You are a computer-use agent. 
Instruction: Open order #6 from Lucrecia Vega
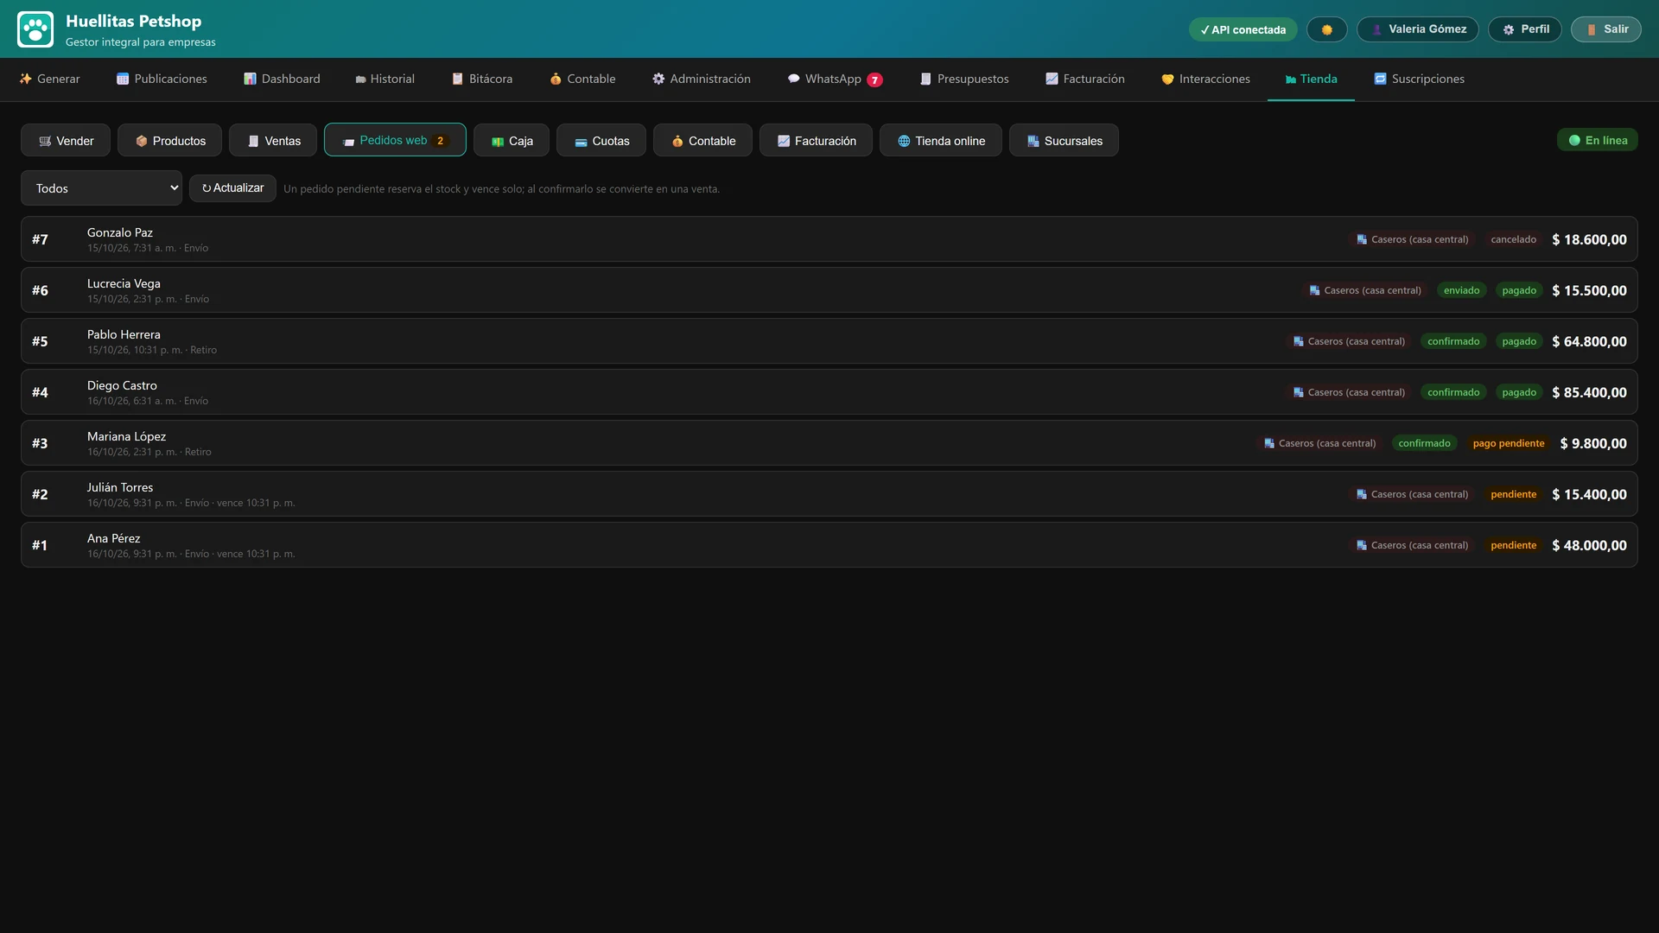[829, 290]
